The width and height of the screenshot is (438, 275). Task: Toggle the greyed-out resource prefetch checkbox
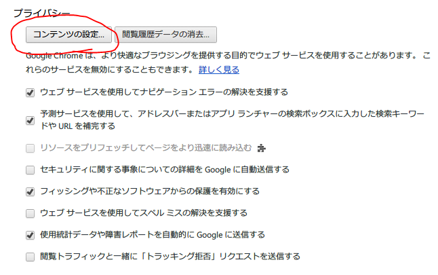30,148
